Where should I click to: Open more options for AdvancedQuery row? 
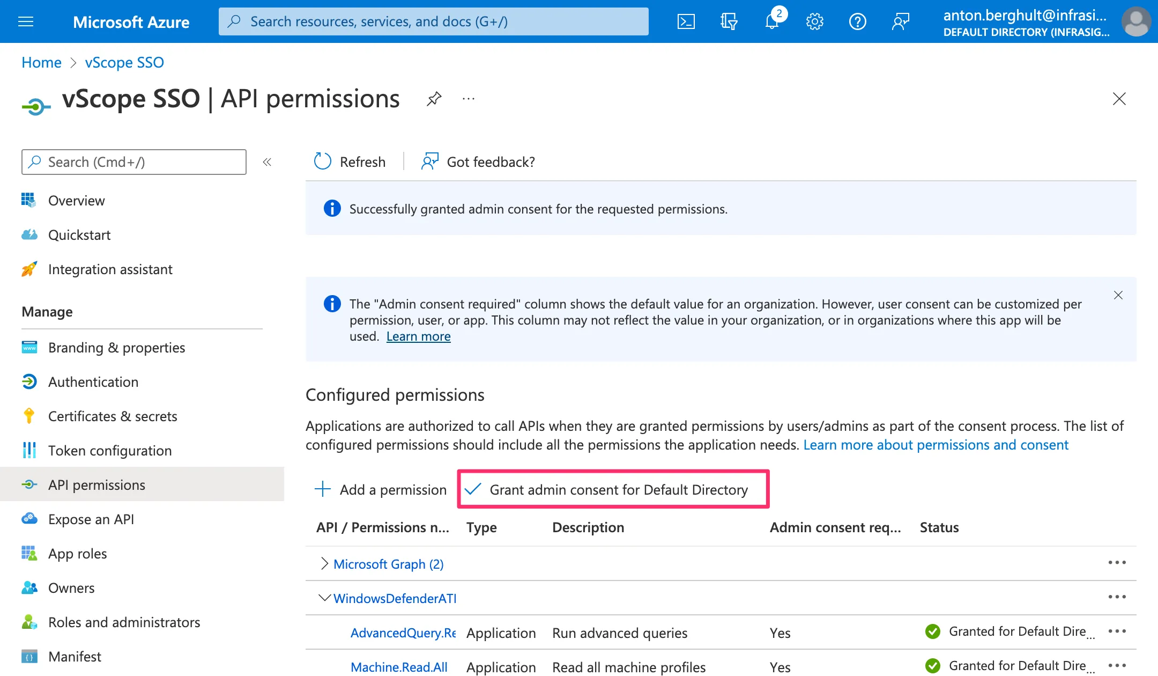pos(1117,631)
